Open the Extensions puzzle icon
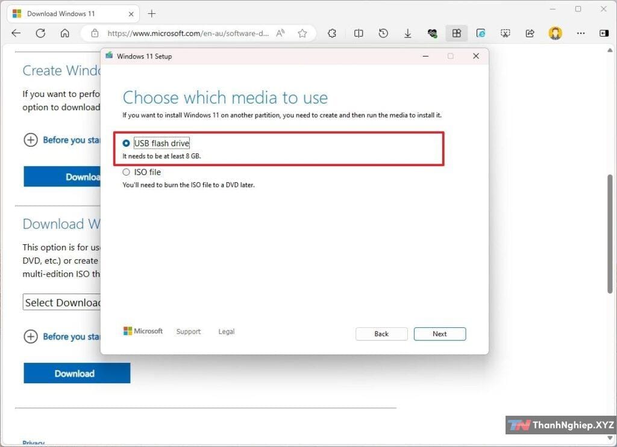Viewport: 617px width, 447px height. point(332,33)
